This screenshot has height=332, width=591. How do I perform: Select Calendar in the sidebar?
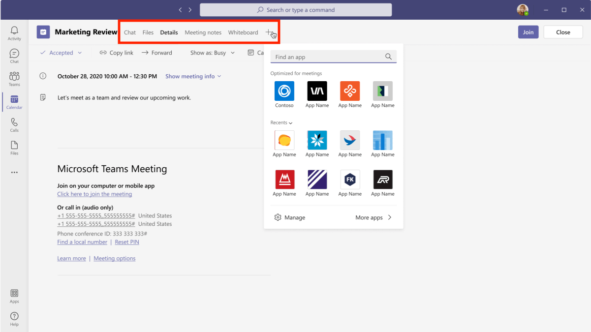(14, 102)
